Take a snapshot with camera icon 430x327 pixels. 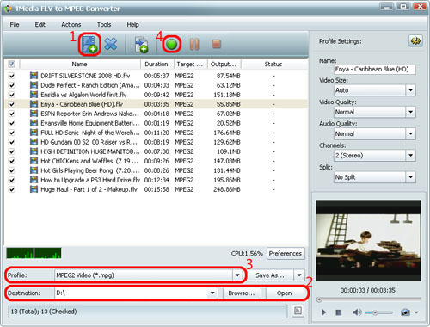pos(405,312)
